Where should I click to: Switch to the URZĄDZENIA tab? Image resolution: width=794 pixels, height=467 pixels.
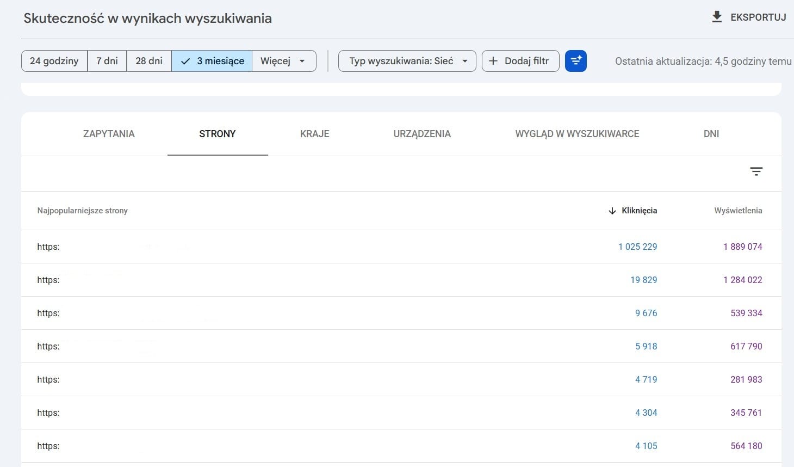pyautogui.click(x=422, y=134)
